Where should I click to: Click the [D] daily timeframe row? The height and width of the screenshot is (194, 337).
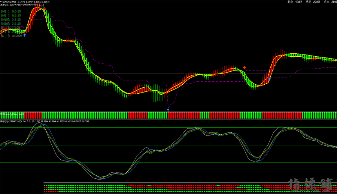(11, 36)
